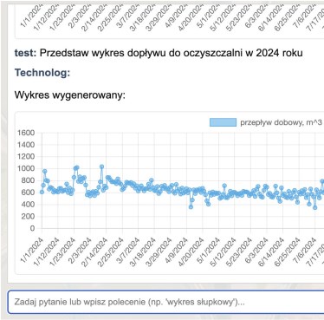Select the dip point near 400 before 5/1/2024
The width and height of the screenshot is (324, 320).
pyautogui.click(x=208, y=204)
